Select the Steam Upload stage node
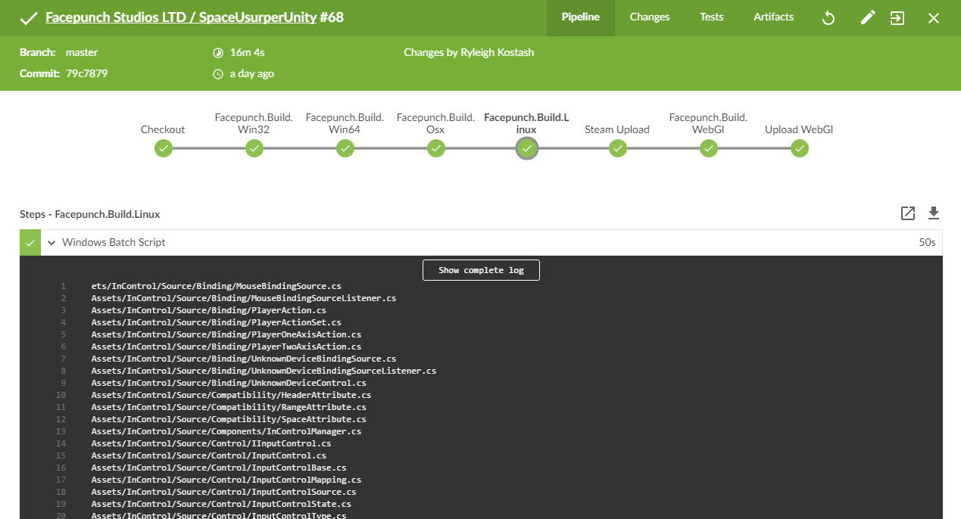Screen dimensions: 961x519 [x=617, y=149]
